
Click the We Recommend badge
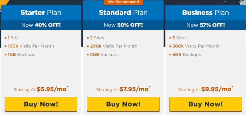pos(123,2)
